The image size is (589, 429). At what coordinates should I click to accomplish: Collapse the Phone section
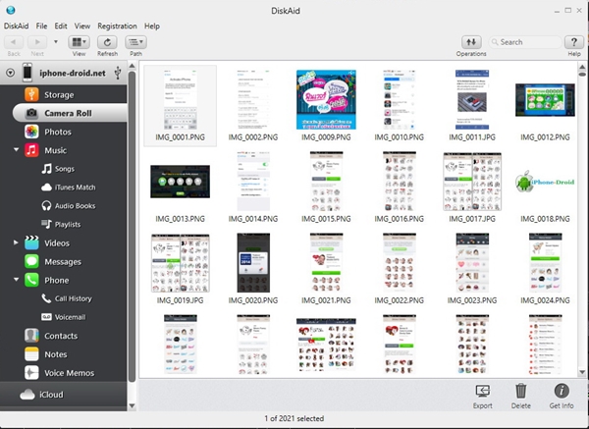click(16, 280)
